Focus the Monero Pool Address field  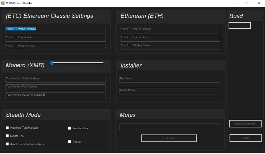point(55,88)
